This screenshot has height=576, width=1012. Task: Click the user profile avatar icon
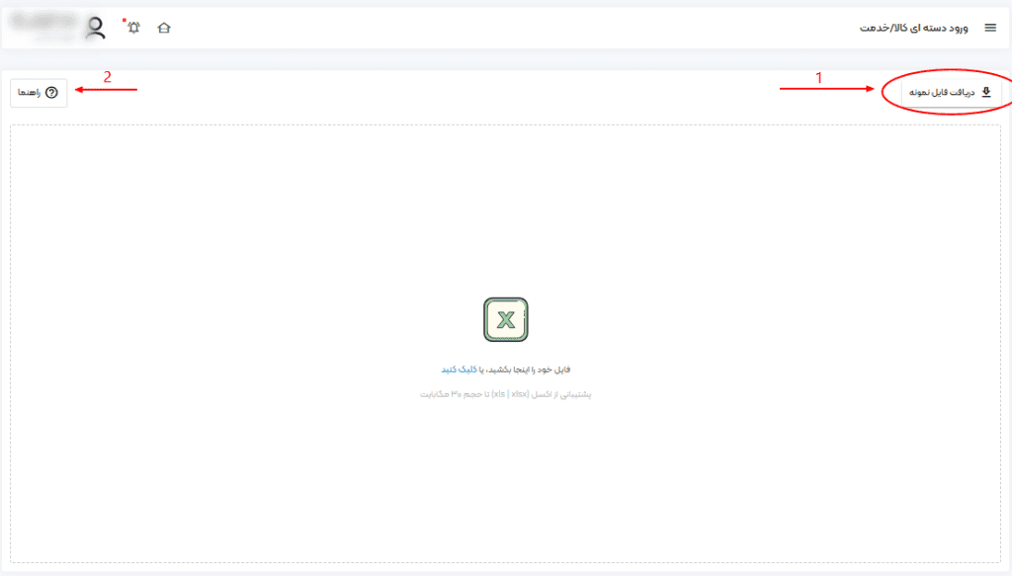(x=96, y=28)
